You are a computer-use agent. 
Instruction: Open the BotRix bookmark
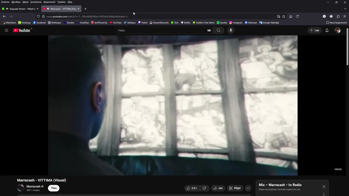(185, 23)
